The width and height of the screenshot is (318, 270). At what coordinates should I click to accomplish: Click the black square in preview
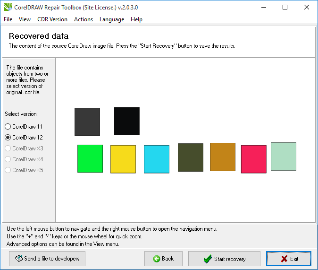click(127, 121)
